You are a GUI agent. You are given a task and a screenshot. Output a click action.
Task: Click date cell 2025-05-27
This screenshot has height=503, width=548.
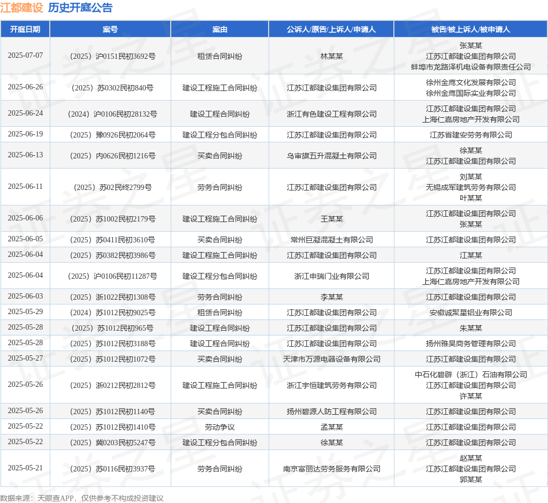[x=25, y=359]
